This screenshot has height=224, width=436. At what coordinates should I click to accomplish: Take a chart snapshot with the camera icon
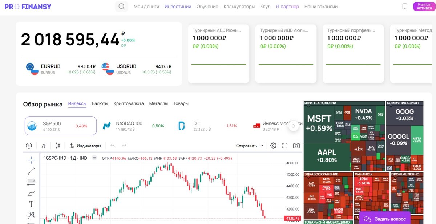point(296,145)
